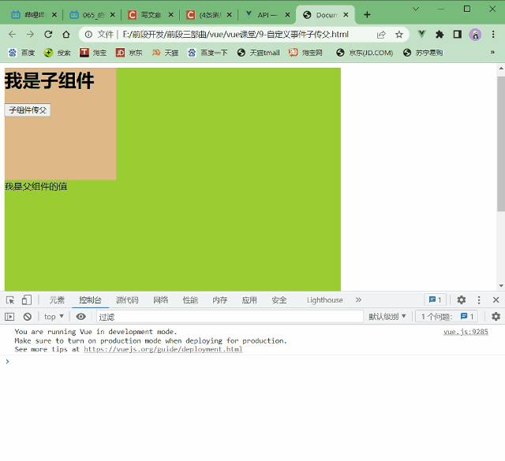Select the inspect element picker icon
The image size is (505, 461).
[x=10, y=300]
